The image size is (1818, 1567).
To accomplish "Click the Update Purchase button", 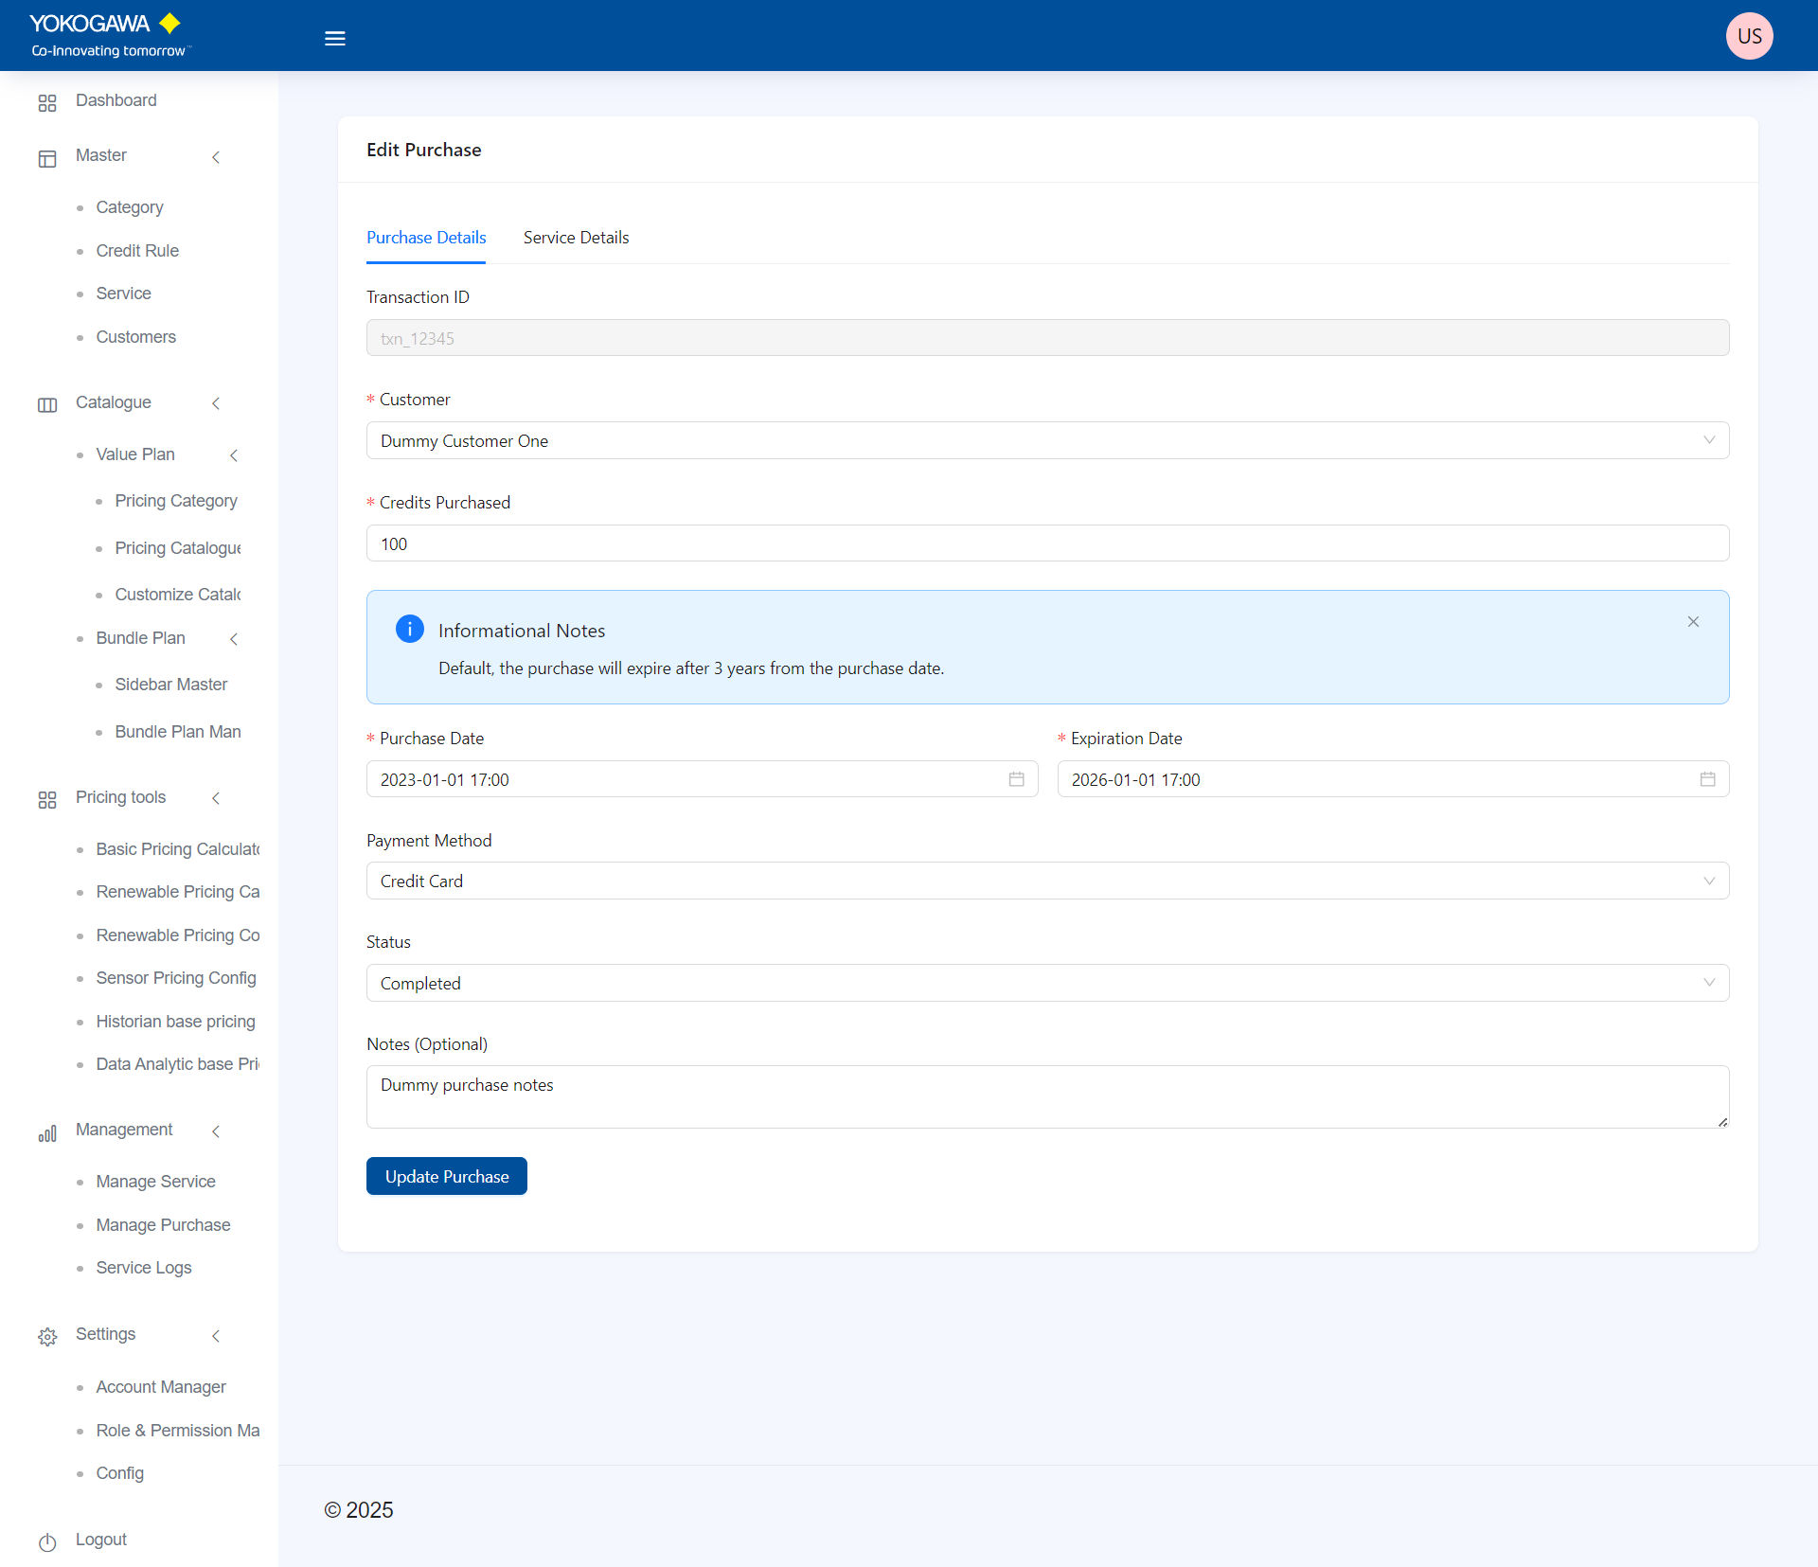I will pos(446,1177).
